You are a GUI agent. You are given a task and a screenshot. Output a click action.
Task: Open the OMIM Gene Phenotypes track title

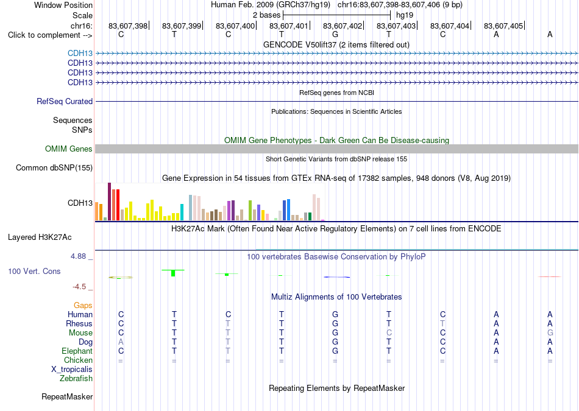click(x=336, y=140)
